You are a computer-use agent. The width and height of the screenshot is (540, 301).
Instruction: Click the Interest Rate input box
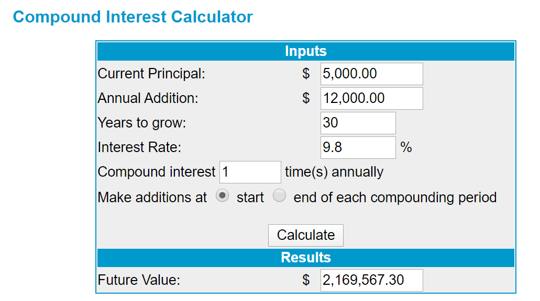point(358,147)
